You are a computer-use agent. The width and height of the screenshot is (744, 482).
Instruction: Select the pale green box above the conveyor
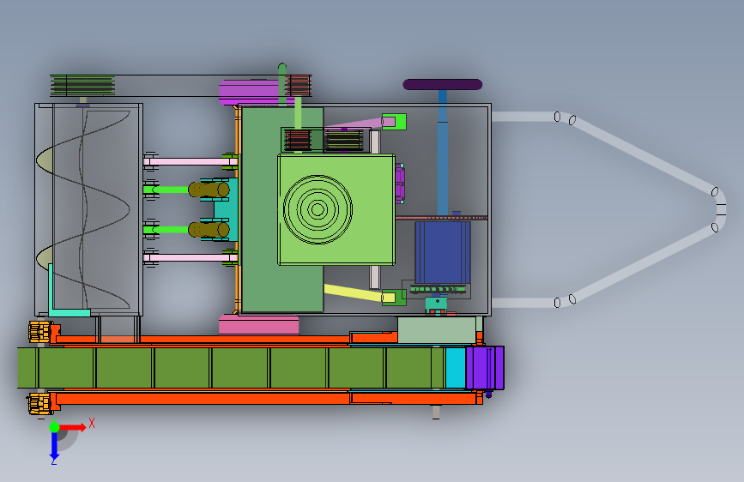pyautogui.click(x=437, y=329)
